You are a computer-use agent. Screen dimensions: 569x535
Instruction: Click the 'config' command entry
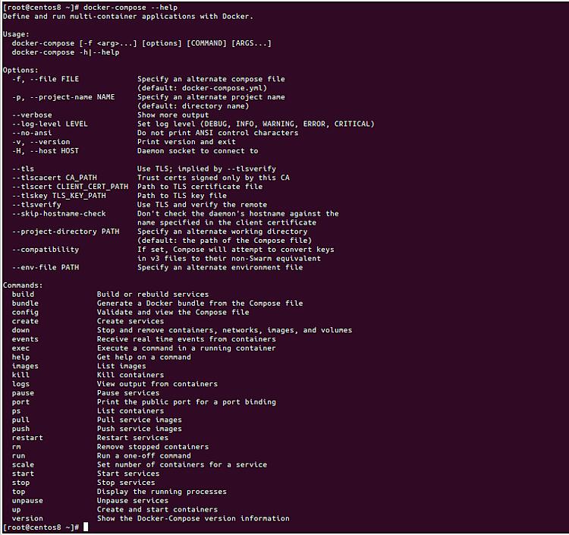click(25, 312)
